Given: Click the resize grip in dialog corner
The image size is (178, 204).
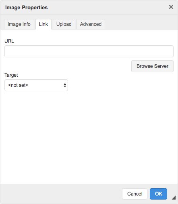Looking at the screenshot, I should [174, 198].
